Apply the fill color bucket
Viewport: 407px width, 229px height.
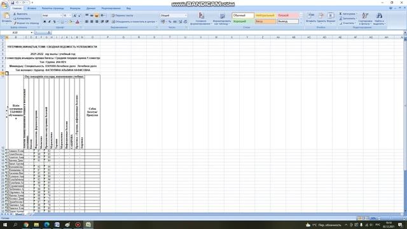click(x=70, y=22)
